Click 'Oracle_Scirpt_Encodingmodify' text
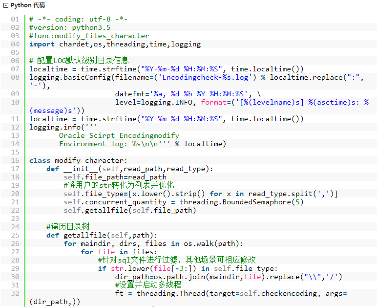The image size is (377, 307). pyautogui.click(x=119, y=136)
